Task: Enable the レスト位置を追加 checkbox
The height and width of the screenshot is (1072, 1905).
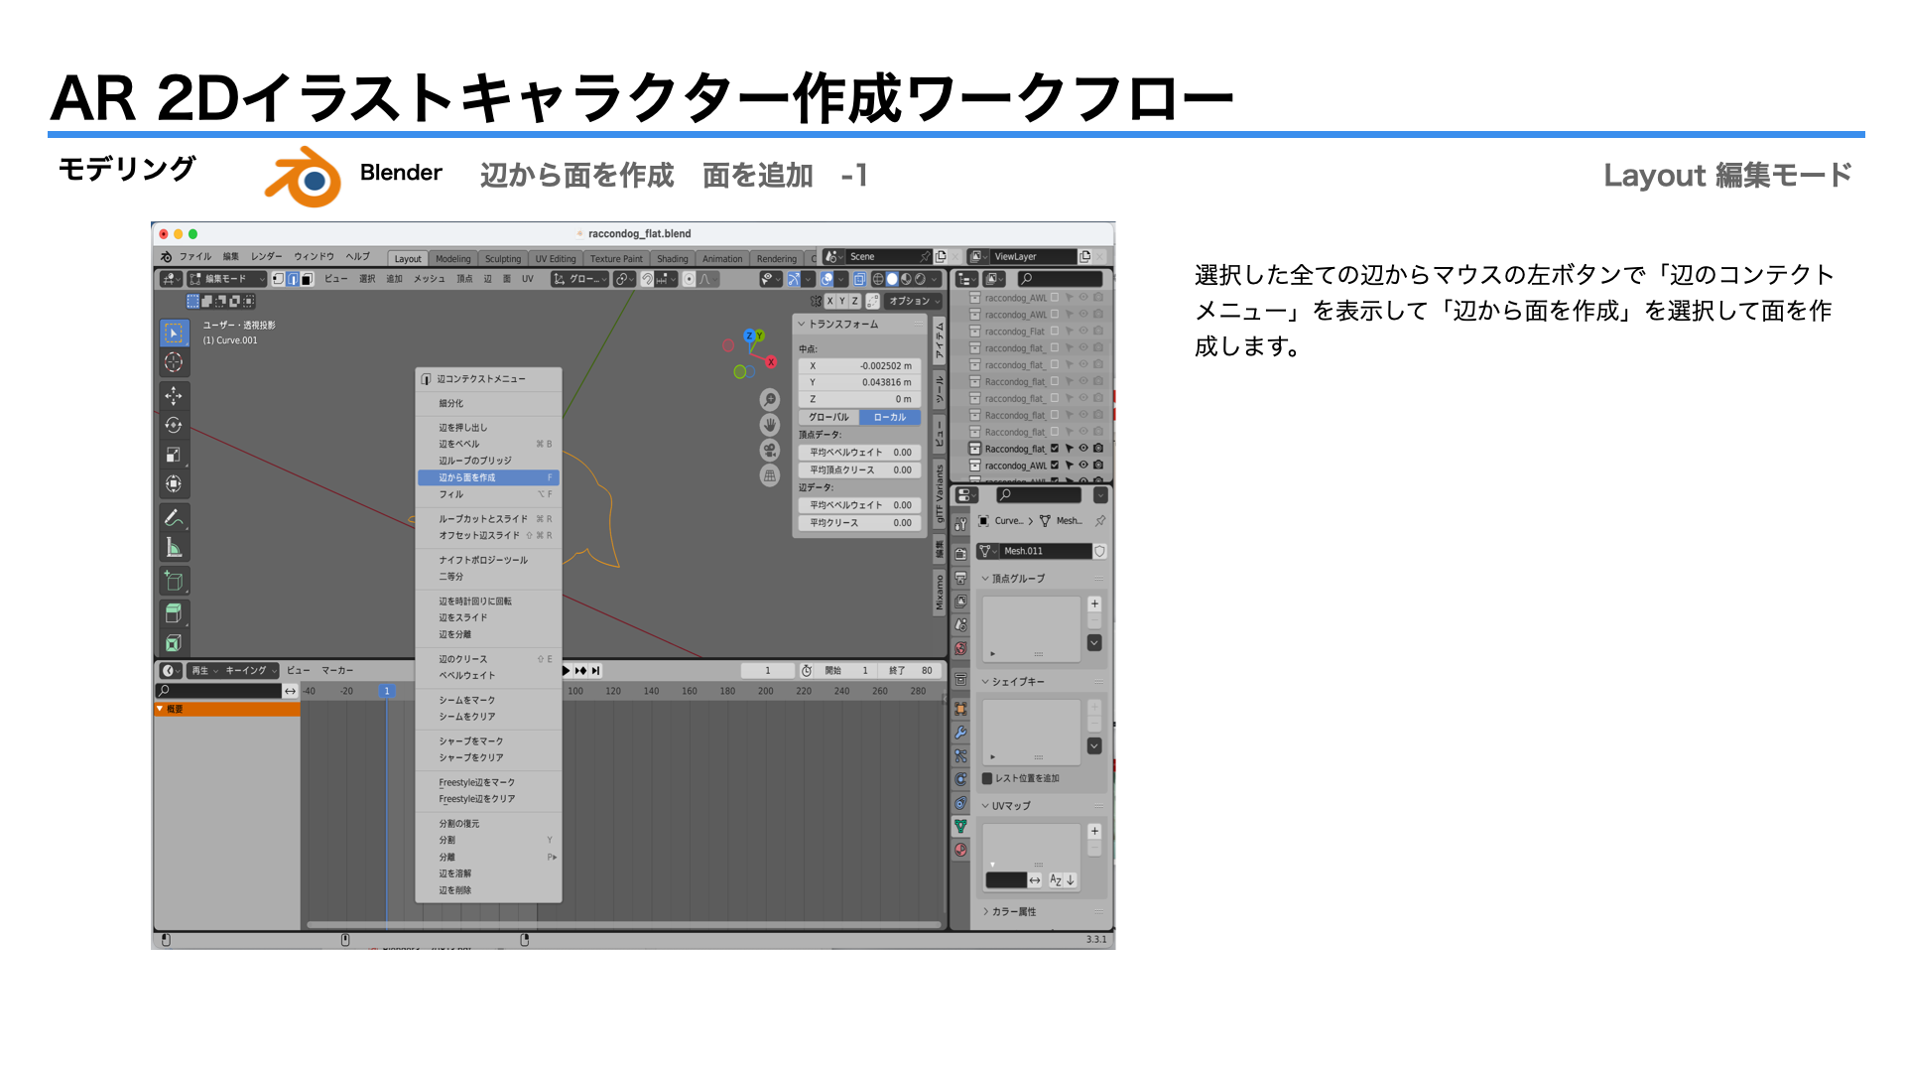Action: (987, 779)
